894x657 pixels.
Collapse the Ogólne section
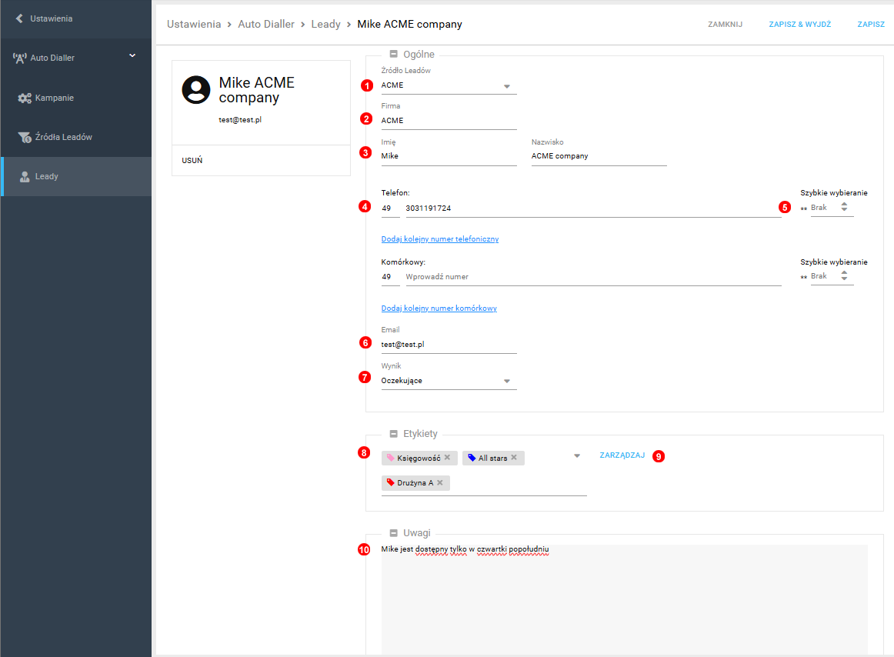pyautogui.click(x=393, y=55)
